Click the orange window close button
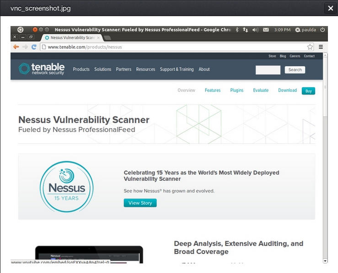The width and height of the screenshot is (338, 273). tap(35, 30)
